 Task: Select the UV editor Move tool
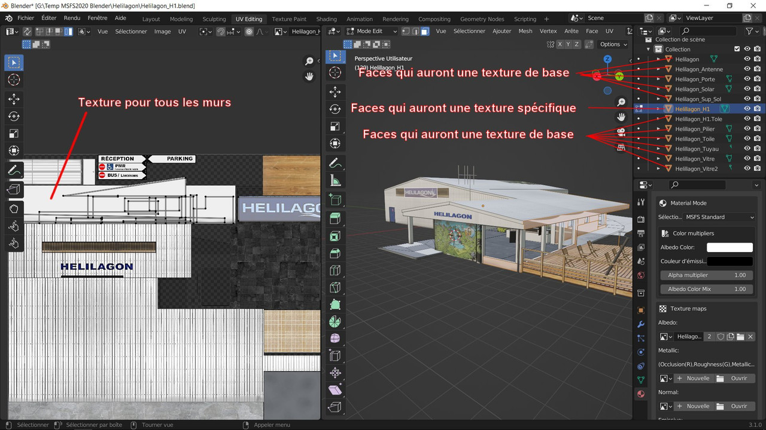14,99
